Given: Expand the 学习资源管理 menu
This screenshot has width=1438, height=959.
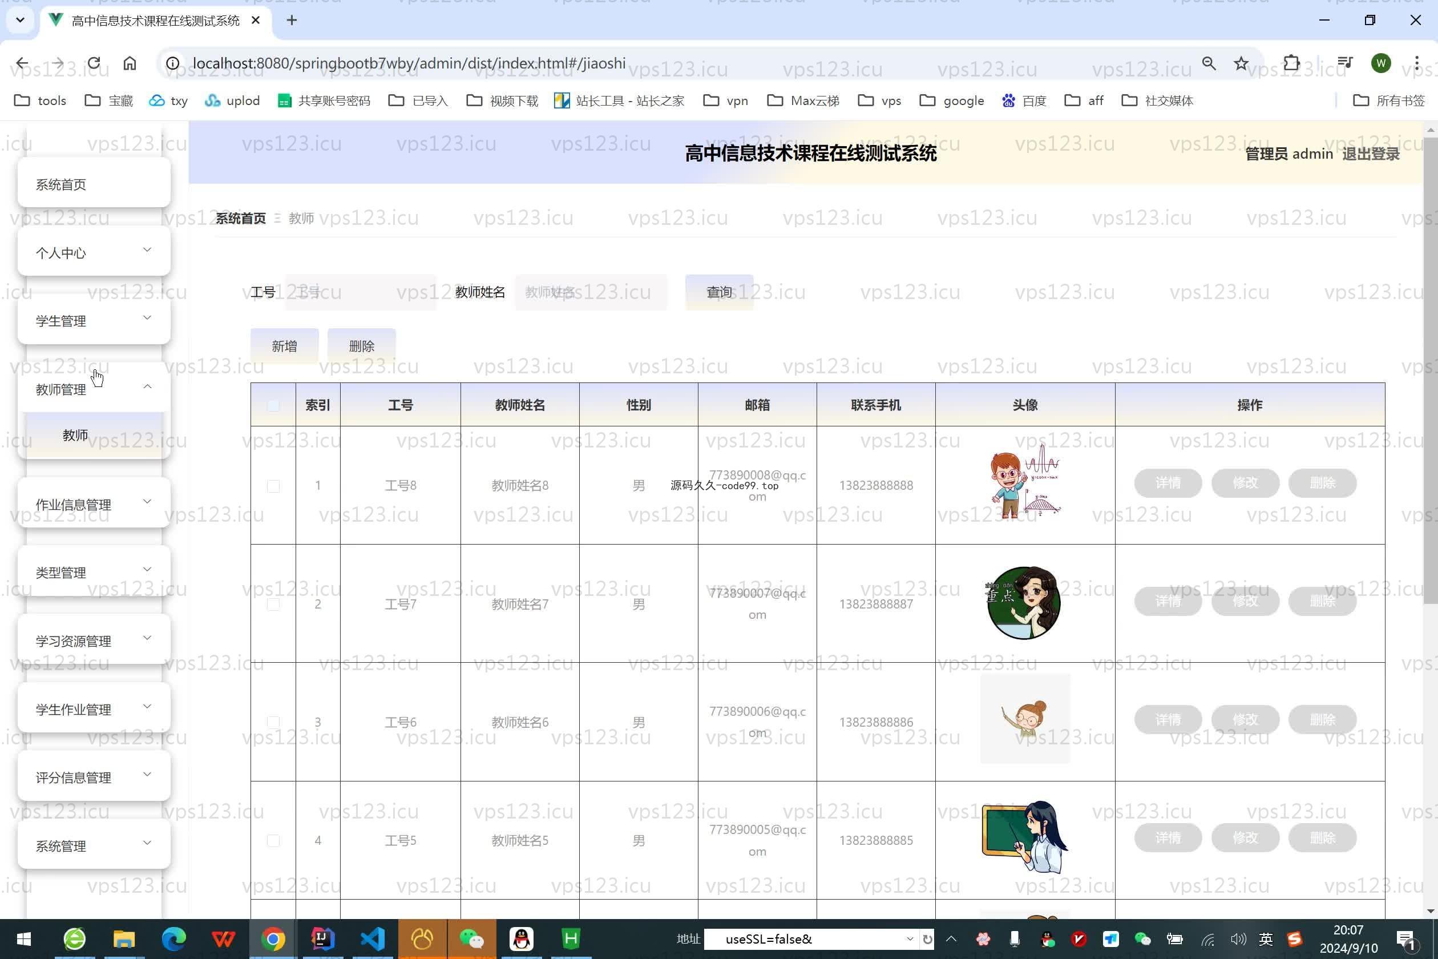Looking at the screenshot, I should pos(94,640).
